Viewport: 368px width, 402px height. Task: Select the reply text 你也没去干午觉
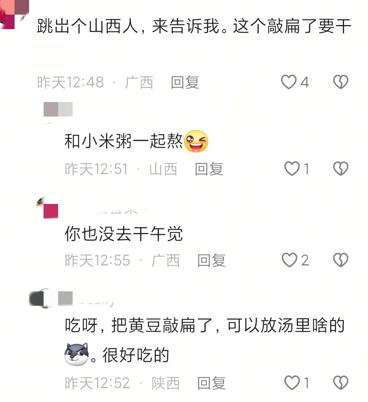(x=124, y=233)
